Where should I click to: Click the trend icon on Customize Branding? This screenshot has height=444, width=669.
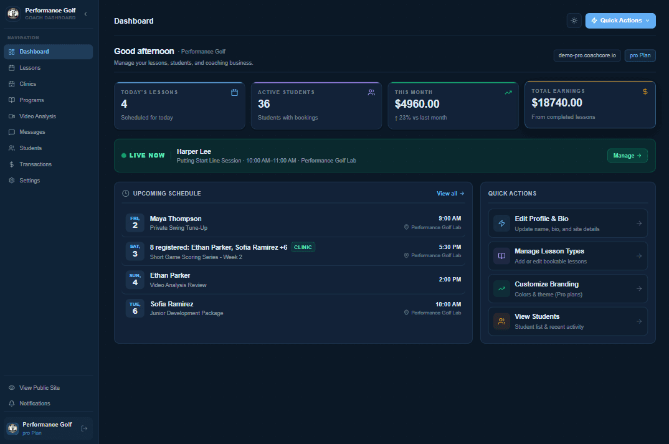(x=502, y=289)
